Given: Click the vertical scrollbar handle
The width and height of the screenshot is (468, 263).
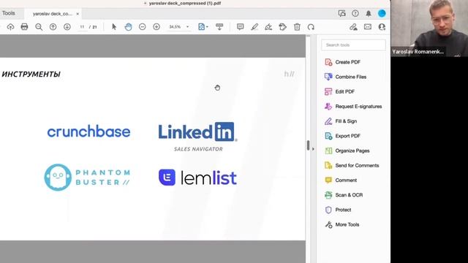Looking at the screenshot, I should point(308,145).
